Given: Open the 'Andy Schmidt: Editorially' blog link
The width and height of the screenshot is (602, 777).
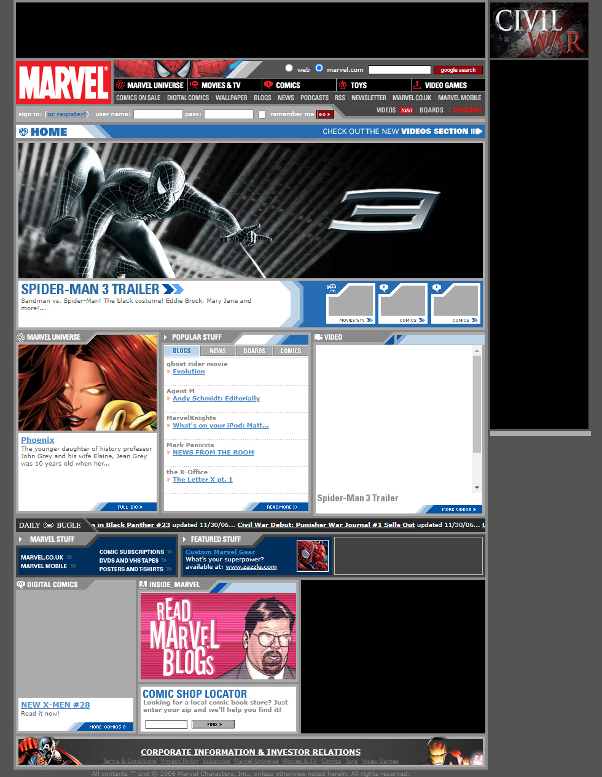Looking at the screenshot, I should point(216,399).
